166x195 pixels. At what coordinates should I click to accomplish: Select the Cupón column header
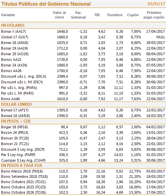click(133, 15)
